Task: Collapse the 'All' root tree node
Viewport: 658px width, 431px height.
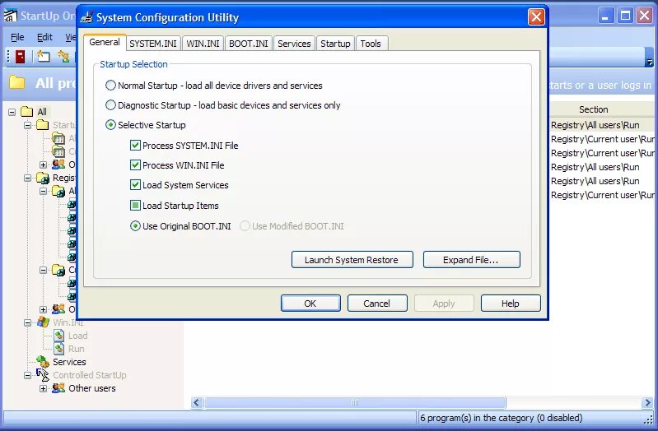Action: pyautogui.click(x=12, y=112)
